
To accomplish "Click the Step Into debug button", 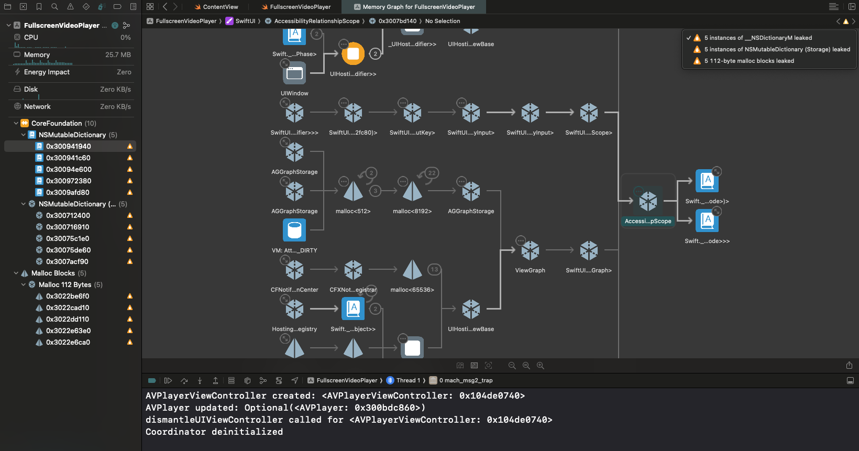I will click(200, 380).
